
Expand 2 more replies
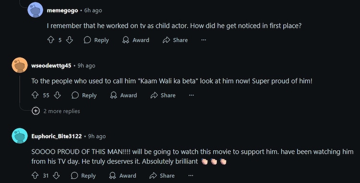click(56, 111)
